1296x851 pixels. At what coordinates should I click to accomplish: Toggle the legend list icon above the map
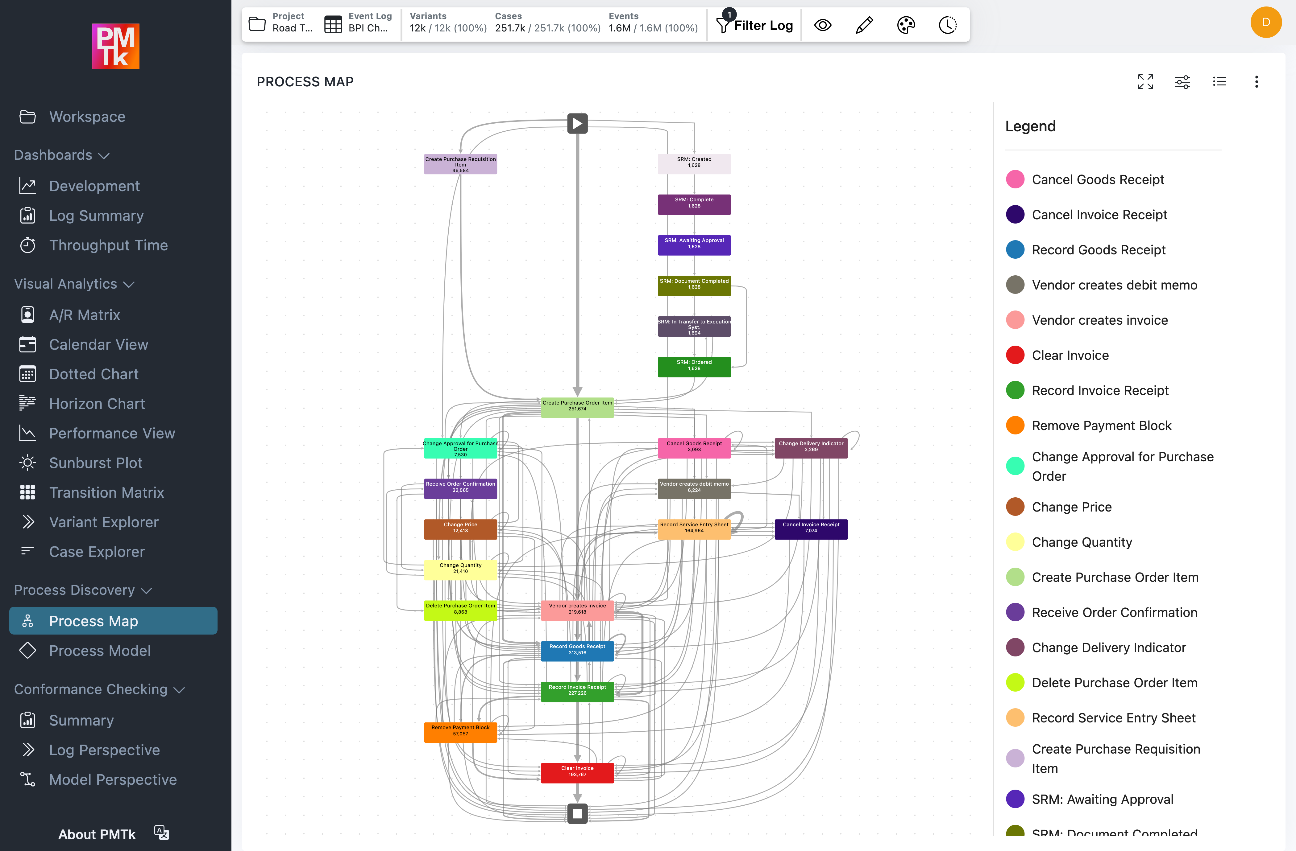(x=1220, y=82)
